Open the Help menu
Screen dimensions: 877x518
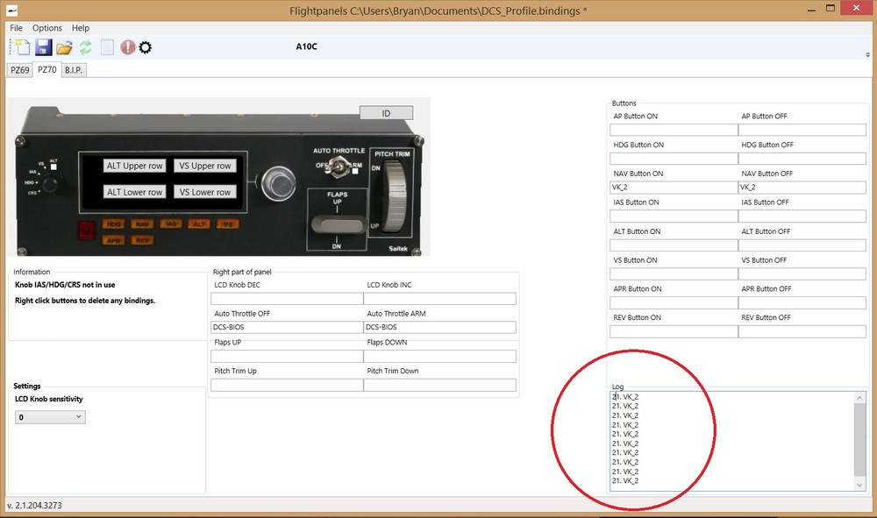(80, 28)
